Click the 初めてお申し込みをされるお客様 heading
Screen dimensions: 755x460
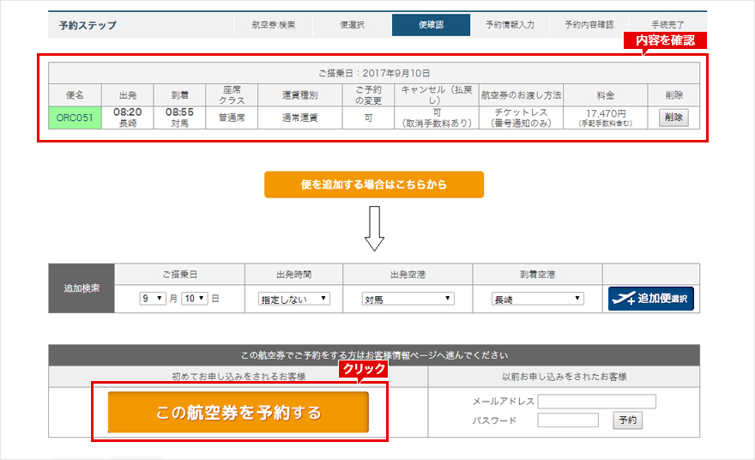point(239,377)
